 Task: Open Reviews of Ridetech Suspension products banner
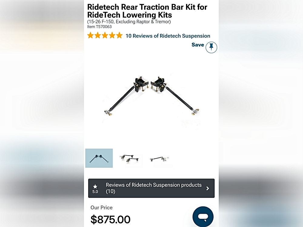(x=151, y=188)
